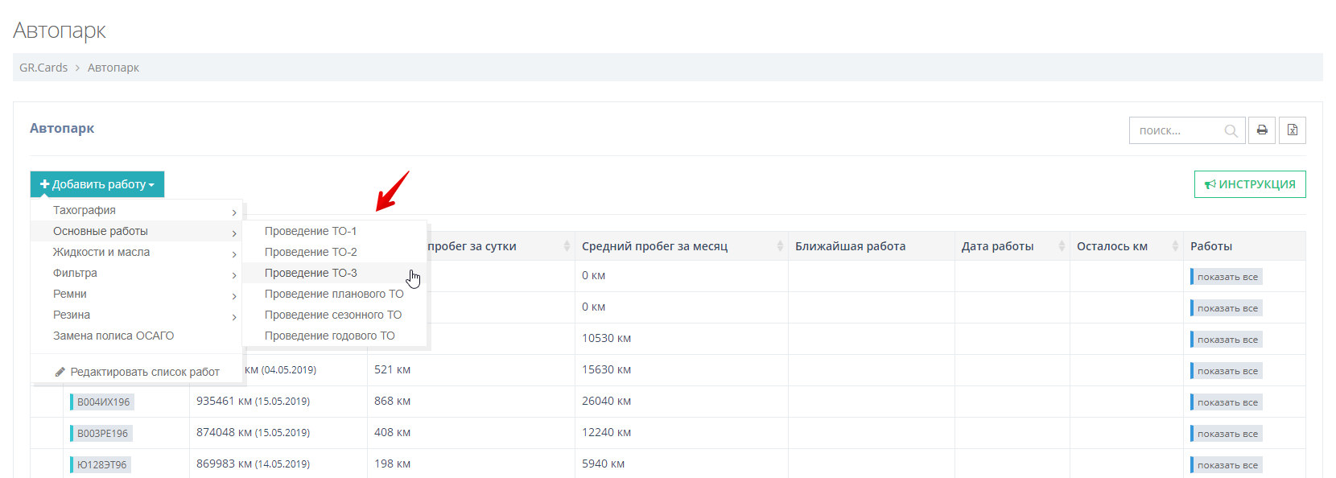Select Проведение ТО-1 menu item
1336x478 pixels.
point(311,231)
